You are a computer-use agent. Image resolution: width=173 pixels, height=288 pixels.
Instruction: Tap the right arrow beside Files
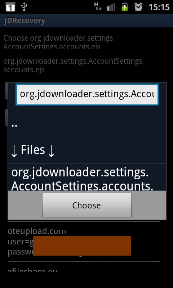click(51, 150)
